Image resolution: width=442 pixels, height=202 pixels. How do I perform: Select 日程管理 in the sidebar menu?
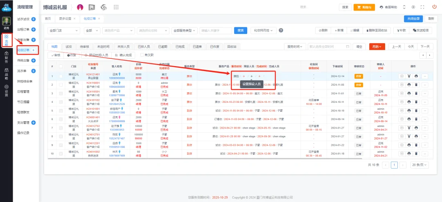point(23,91)
